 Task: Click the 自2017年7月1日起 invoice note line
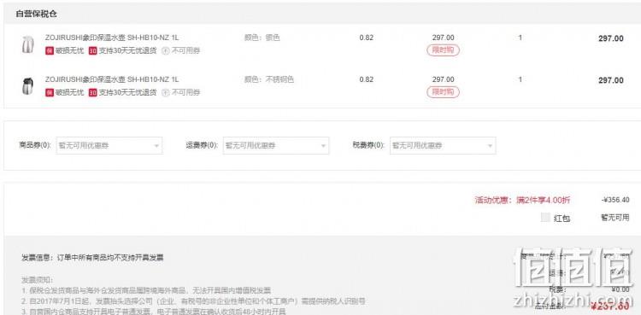pyautogui.click(x=193, y=301)
